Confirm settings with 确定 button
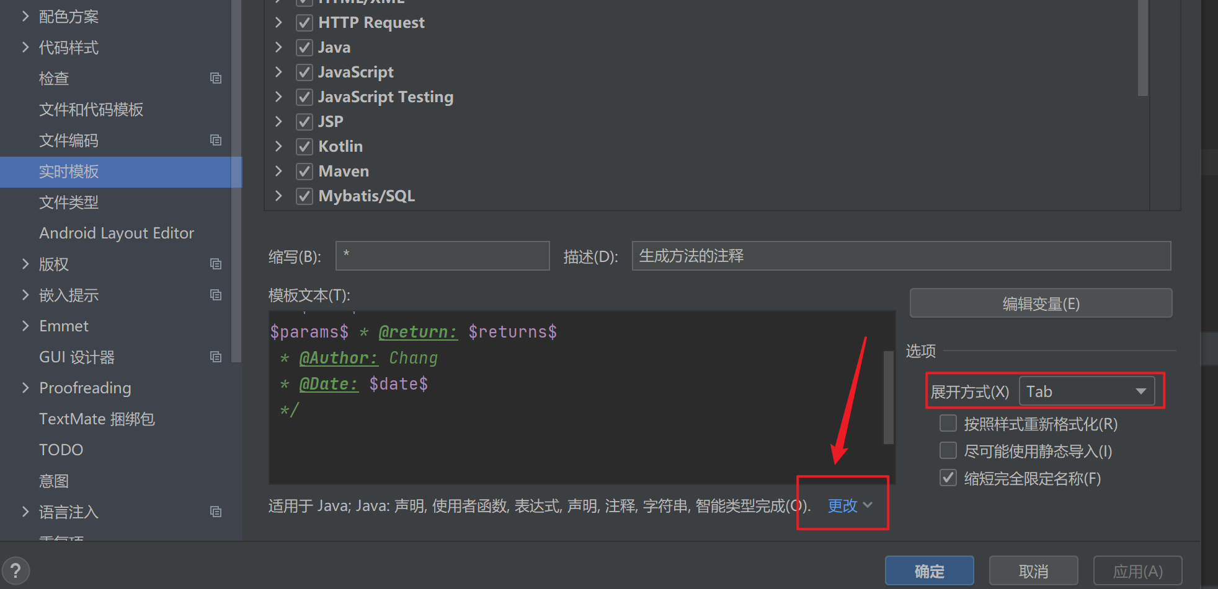The image size is (1218, 589). [929, 570]
